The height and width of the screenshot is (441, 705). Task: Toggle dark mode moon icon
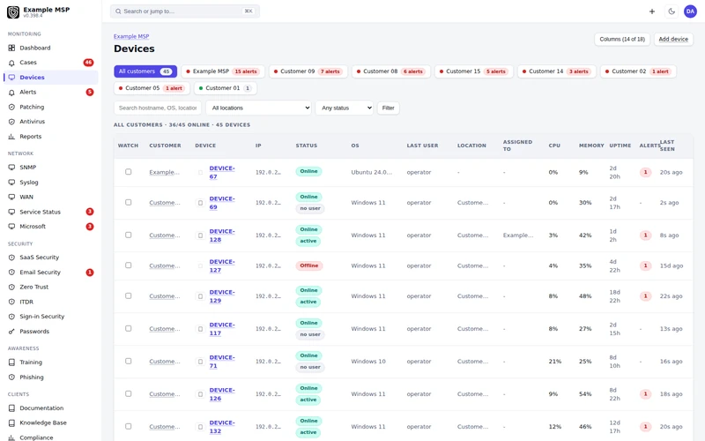(672, 11)
